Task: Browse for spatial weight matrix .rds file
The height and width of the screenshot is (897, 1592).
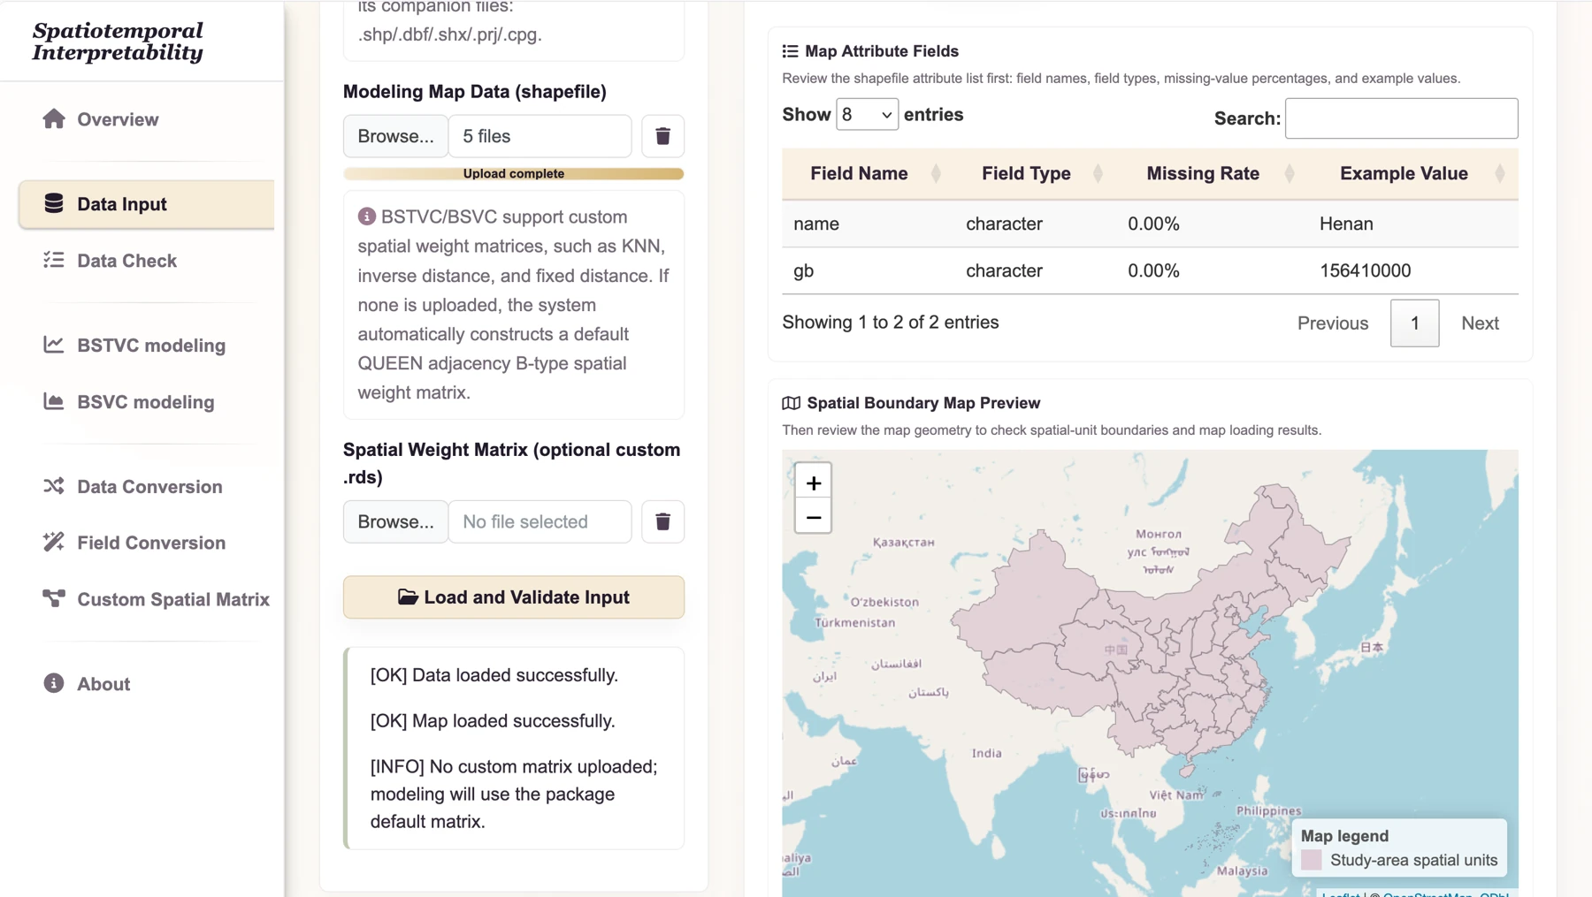Action: (x=395, y=521)
